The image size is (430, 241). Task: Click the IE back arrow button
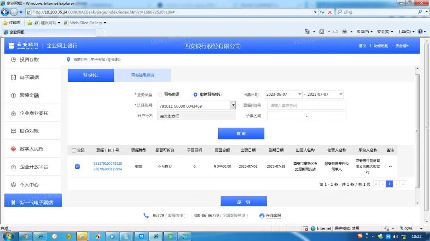(x=5, y=12)
